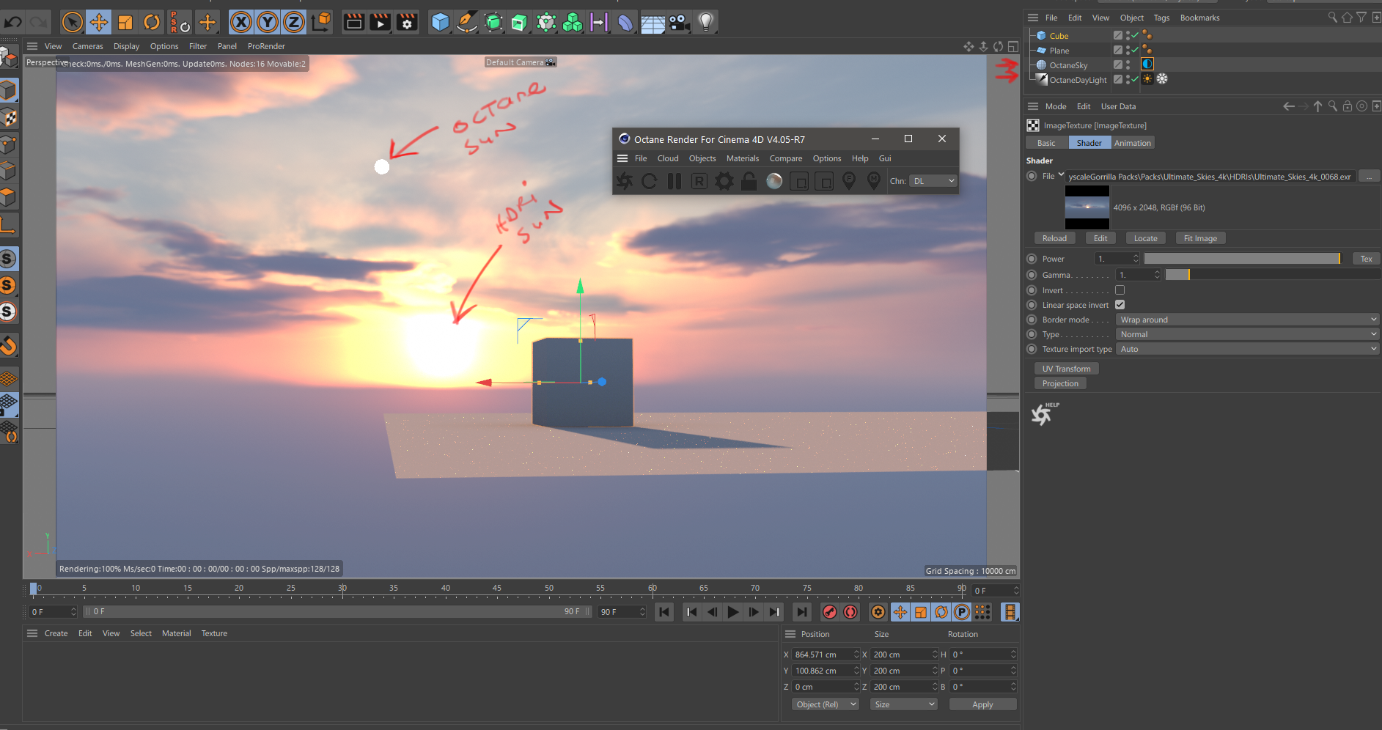Open Edit Render Settings clapperboard with gear

point(407,22)
